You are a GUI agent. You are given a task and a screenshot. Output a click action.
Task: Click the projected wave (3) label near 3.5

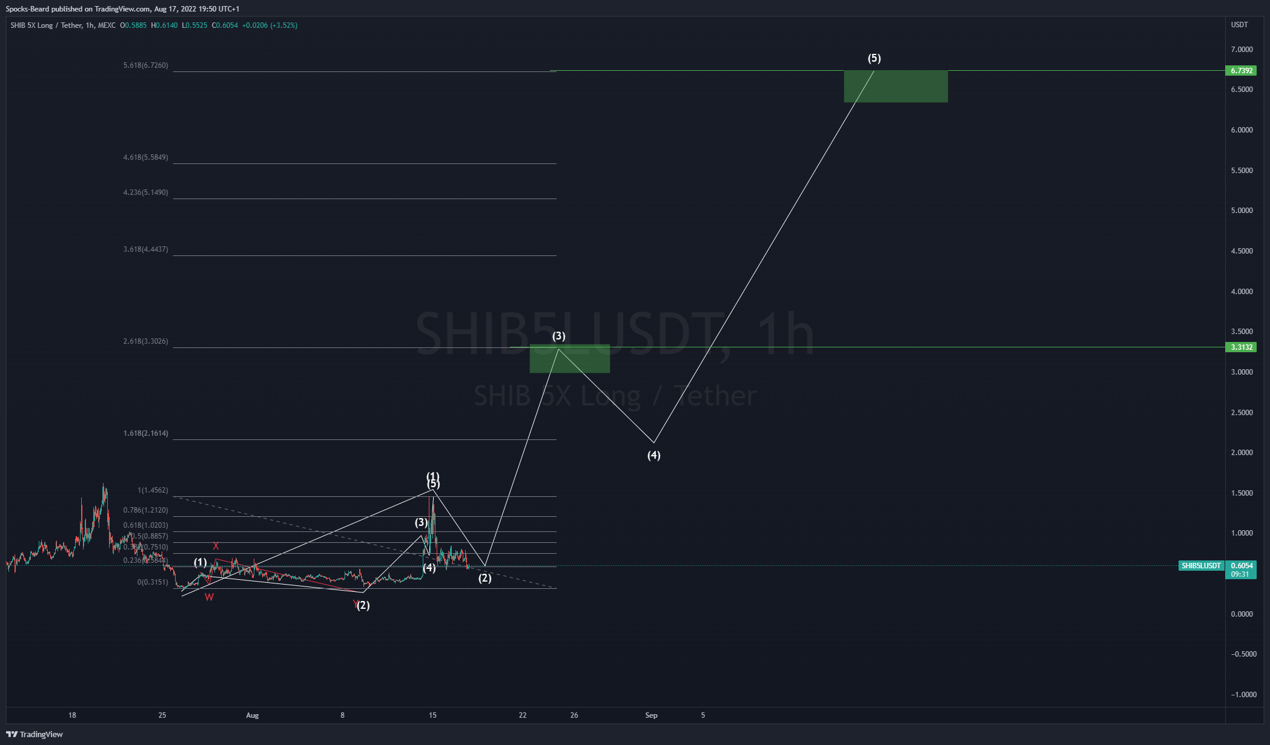coord(559,336)
